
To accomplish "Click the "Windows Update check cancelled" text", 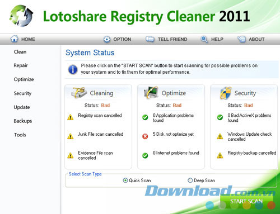I will click(x=250, y=136).
